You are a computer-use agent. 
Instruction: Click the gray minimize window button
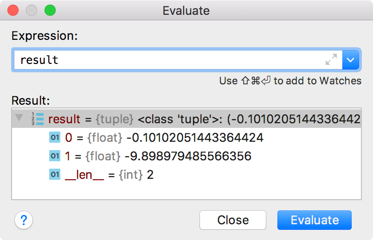32,11
